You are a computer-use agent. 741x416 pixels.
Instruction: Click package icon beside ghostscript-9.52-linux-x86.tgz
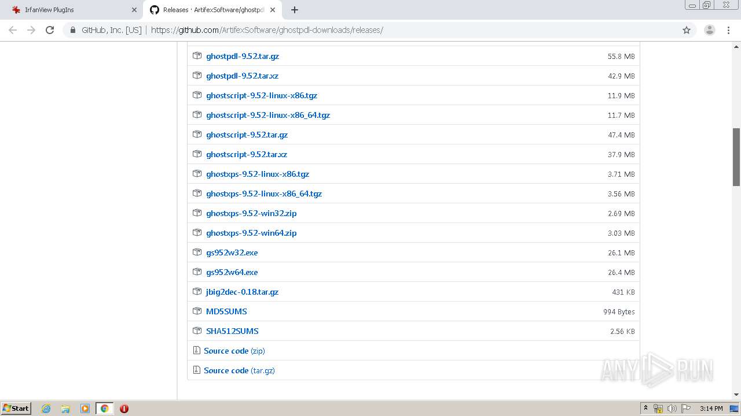coord(197,95)
